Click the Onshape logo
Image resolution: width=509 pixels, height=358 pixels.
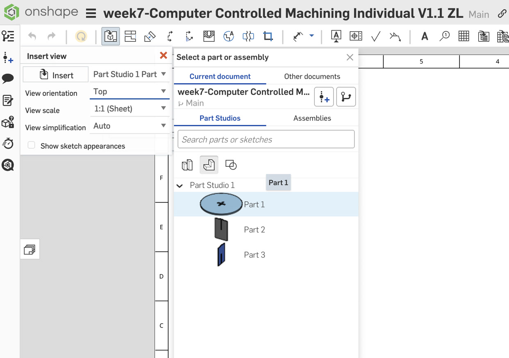pos(11,12)
